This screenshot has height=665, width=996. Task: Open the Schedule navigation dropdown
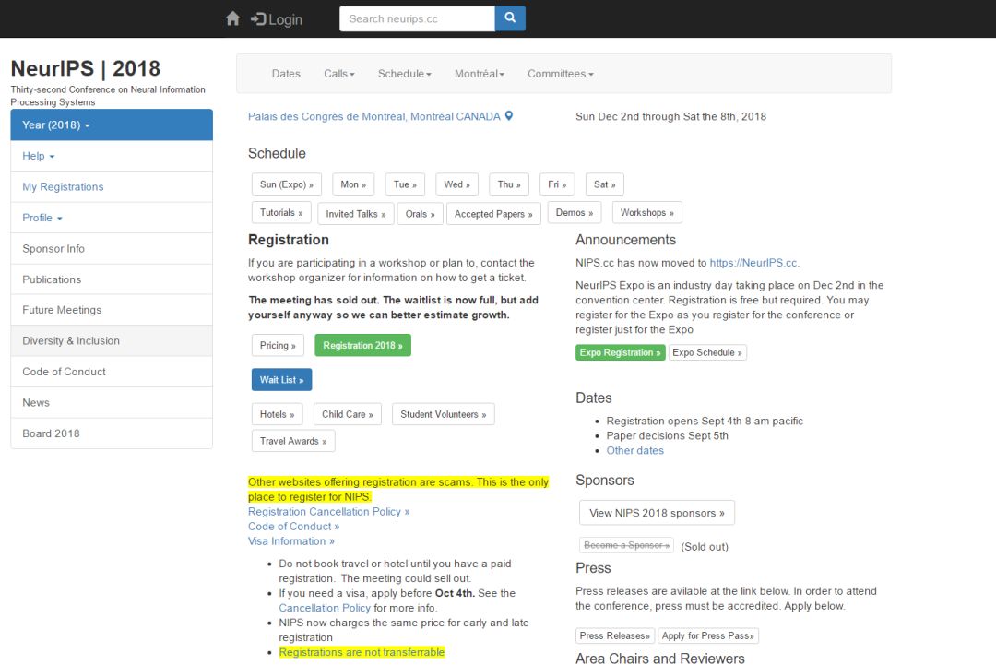pos(405,74)
